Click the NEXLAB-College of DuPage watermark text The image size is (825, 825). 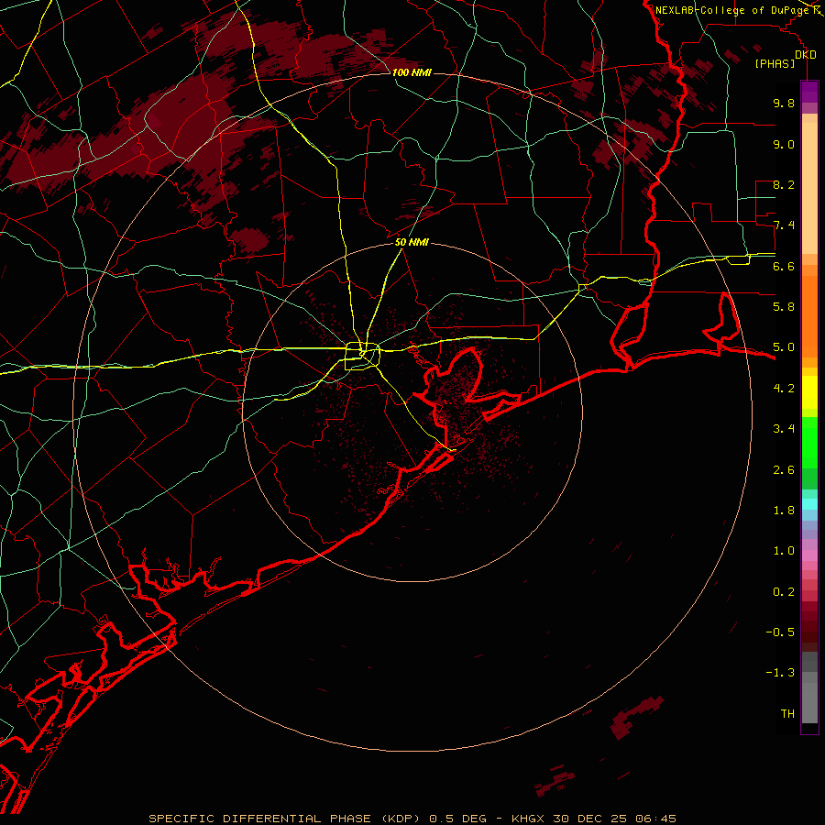732,10
